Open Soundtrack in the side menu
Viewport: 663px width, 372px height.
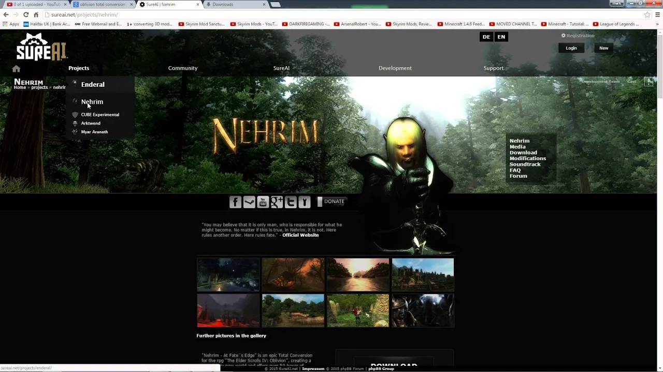coord(525,164)
